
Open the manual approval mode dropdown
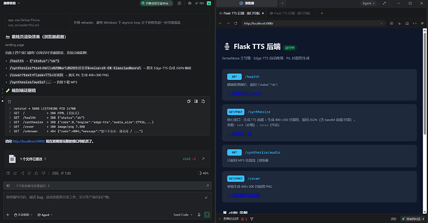23,215
